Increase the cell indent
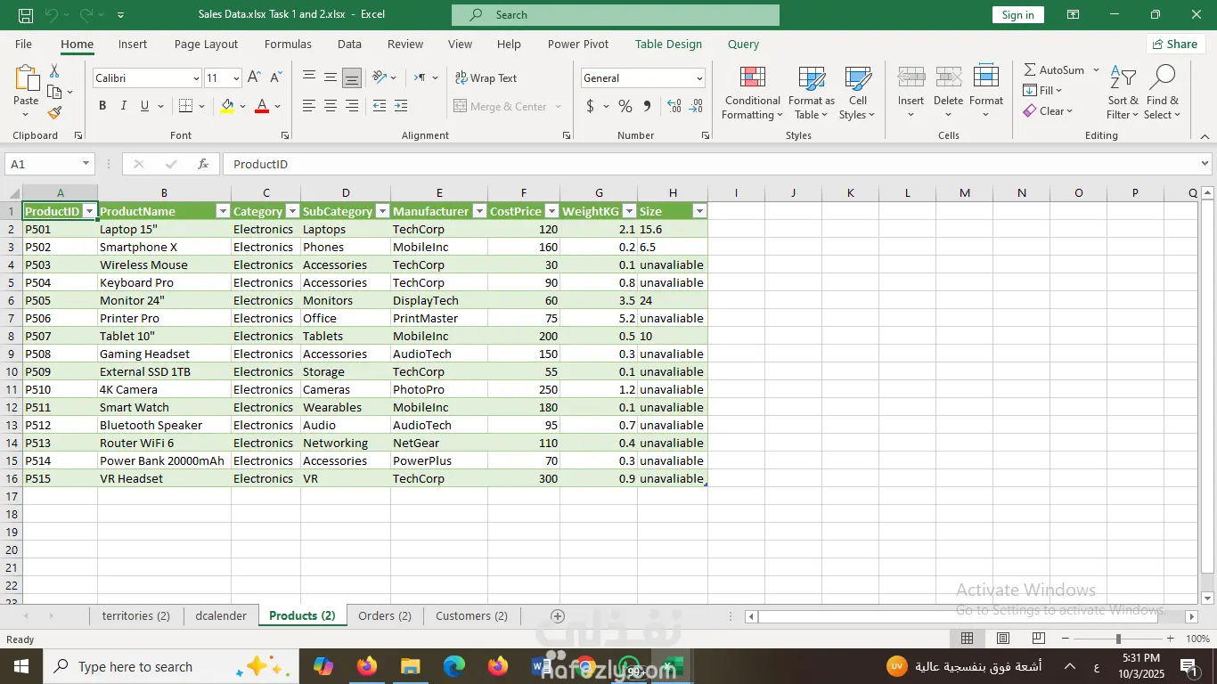The width and height of the screenshot is (1217, 684). click(401, 106)
